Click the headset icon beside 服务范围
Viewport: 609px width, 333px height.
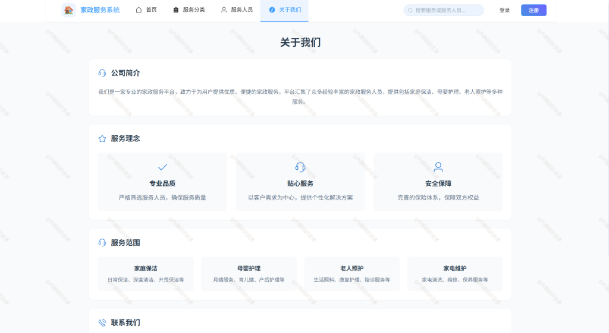click(102, 243)
